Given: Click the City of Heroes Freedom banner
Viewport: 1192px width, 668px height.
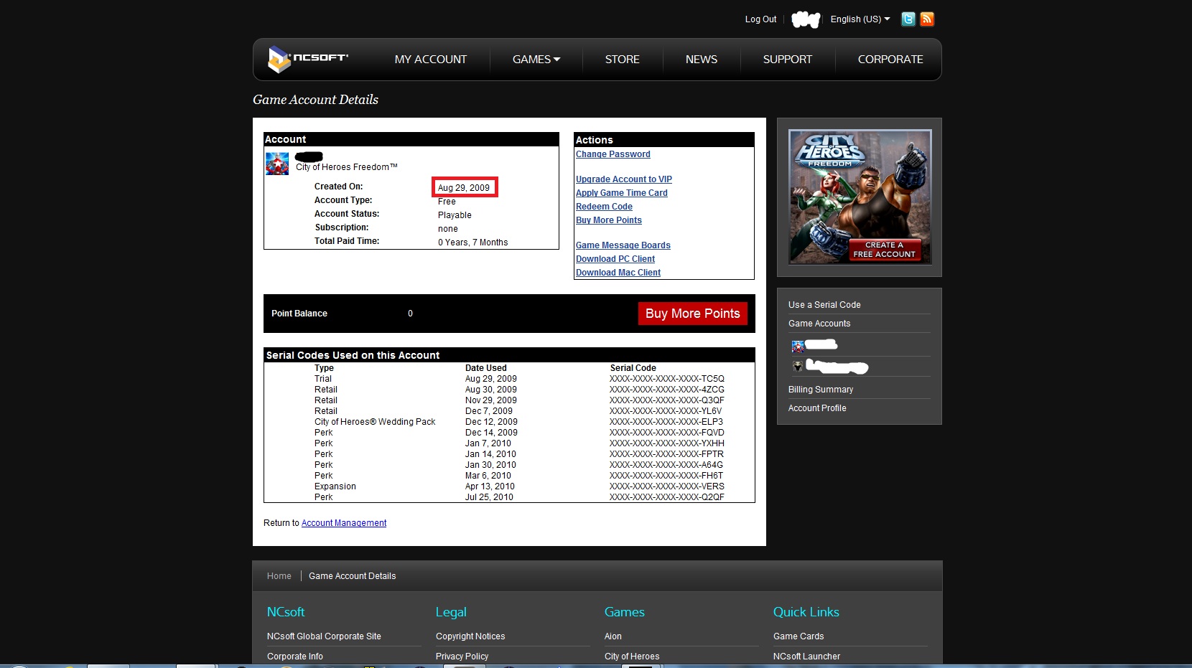Looking at the screenshot, I should pos(860,197).
